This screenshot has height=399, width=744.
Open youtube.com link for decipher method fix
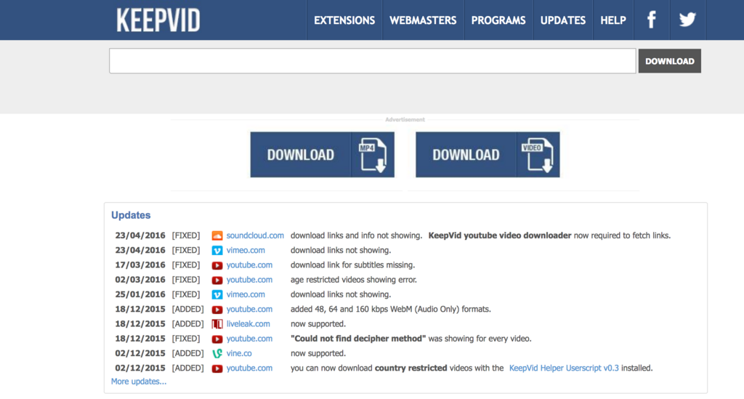(249, 338)
